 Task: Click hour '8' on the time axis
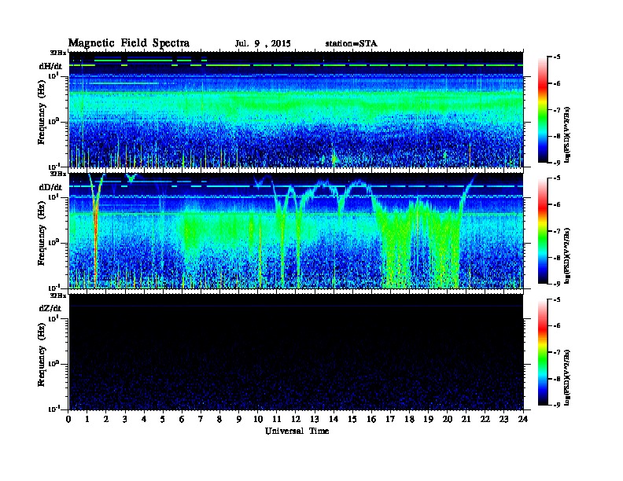tap(220, 420)
